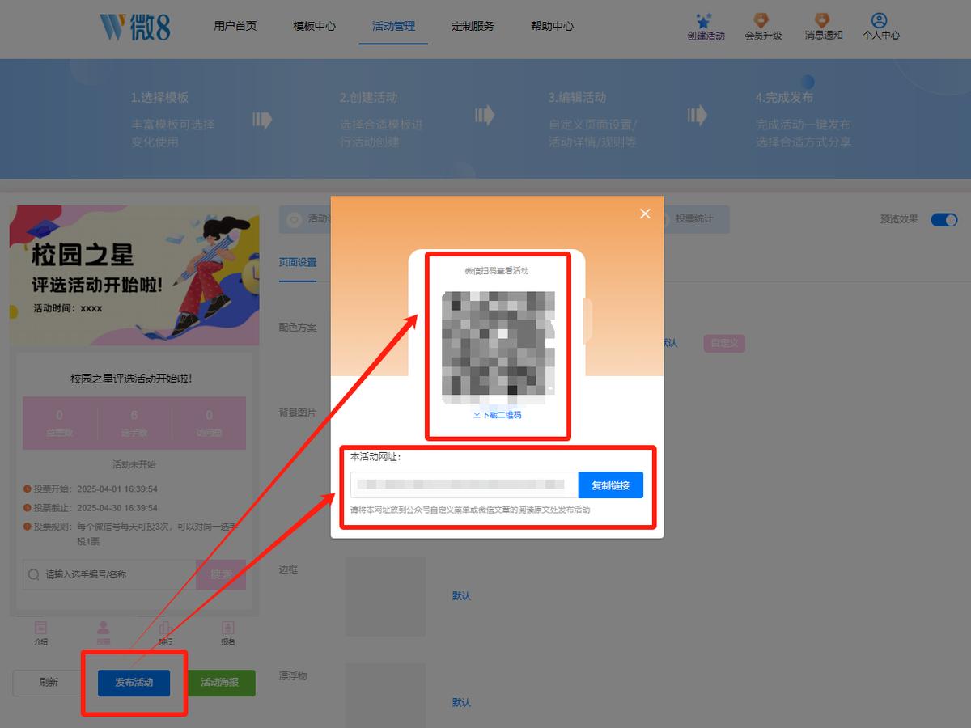Click the blurred QR code image
971x728 pixels.
click(498, 348)
